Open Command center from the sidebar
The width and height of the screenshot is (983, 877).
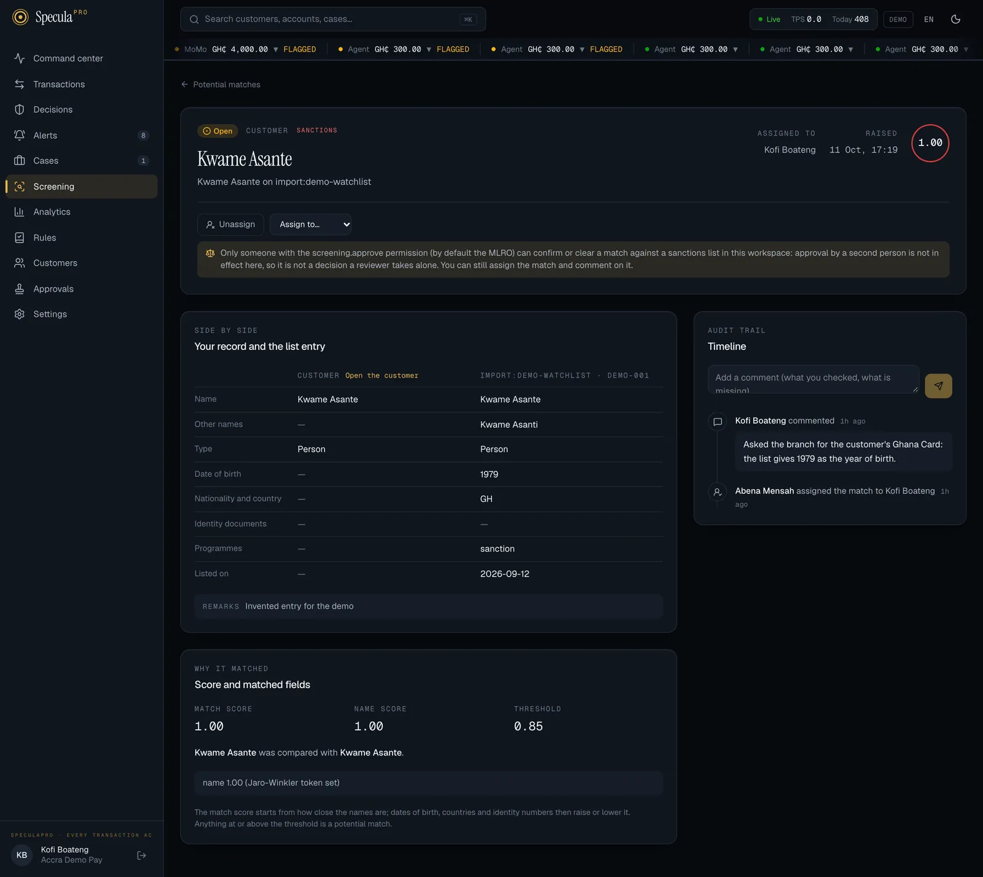click(81, 58)
